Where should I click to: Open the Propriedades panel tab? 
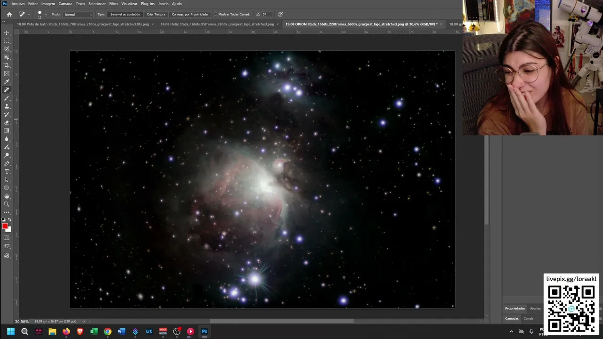515,308
